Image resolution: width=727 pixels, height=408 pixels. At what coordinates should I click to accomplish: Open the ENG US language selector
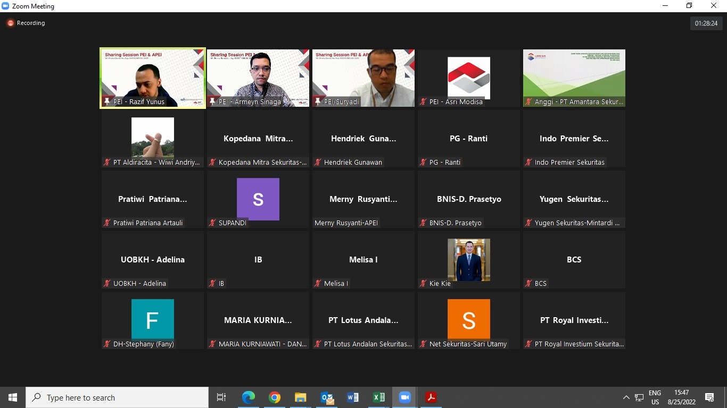655,397
